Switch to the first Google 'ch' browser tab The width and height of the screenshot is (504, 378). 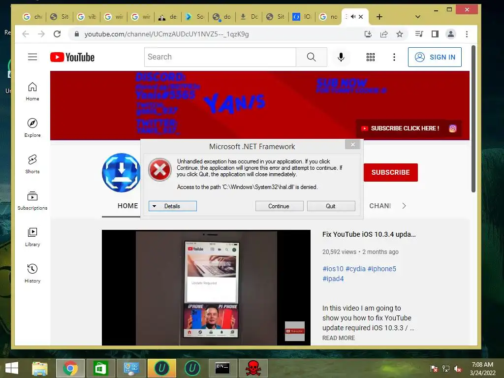[x=33, y=17]
